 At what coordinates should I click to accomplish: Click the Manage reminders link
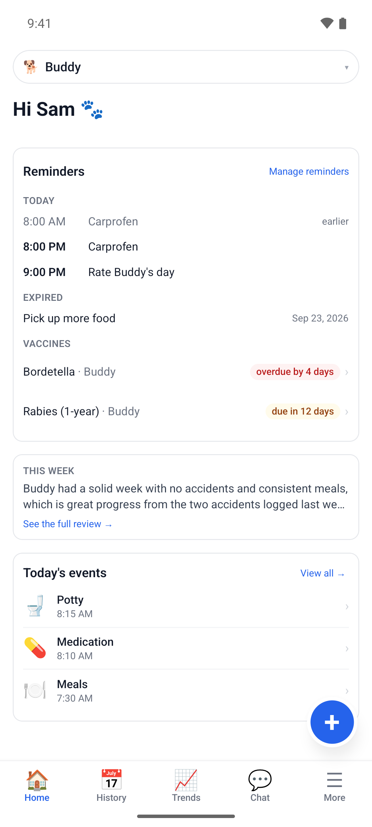click(x=309, y=171)
